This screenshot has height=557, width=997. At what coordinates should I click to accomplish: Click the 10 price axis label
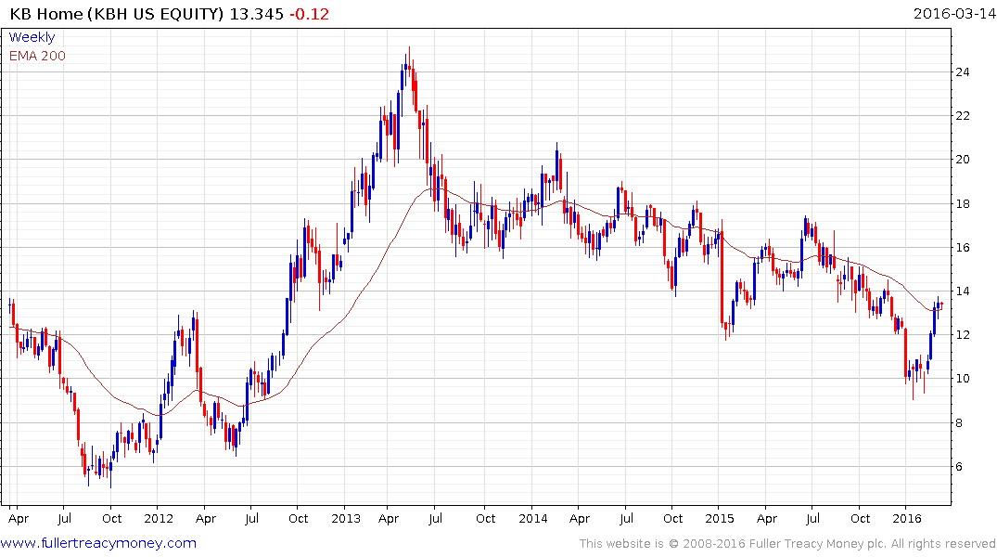(962, 379)
